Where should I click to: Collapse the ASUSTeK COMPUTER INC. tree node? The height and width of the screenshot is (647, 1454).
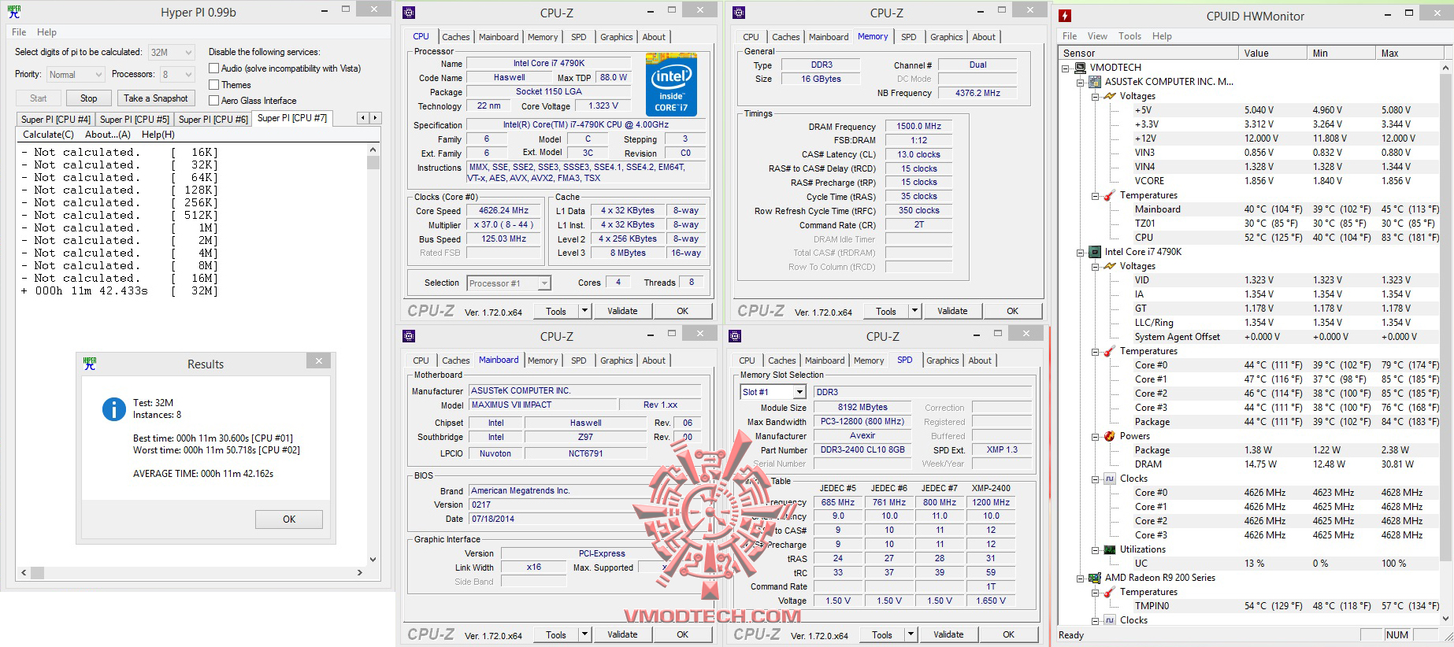1081,82
